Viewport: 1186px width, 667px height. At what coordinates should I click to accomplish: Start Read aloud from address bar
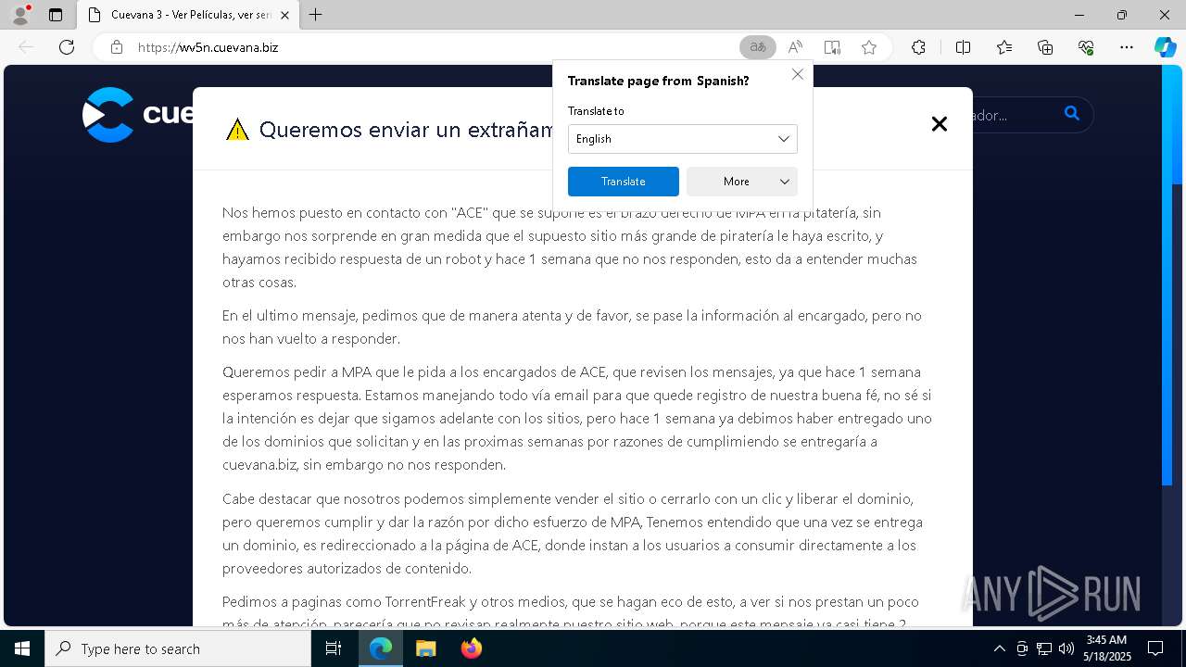(x=795, y=47)
